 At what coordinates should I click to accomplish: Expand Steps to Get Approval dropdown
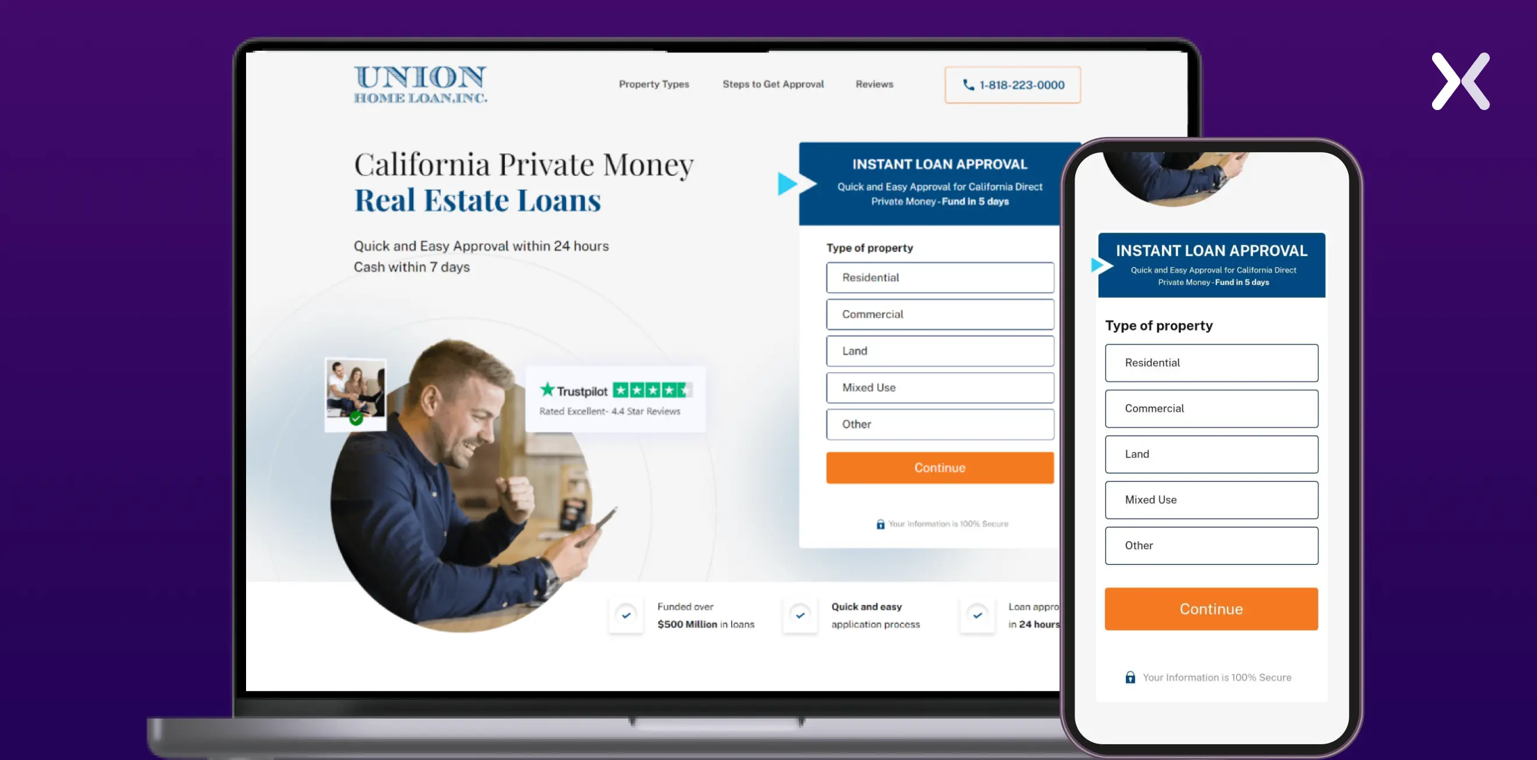point(773,85)
